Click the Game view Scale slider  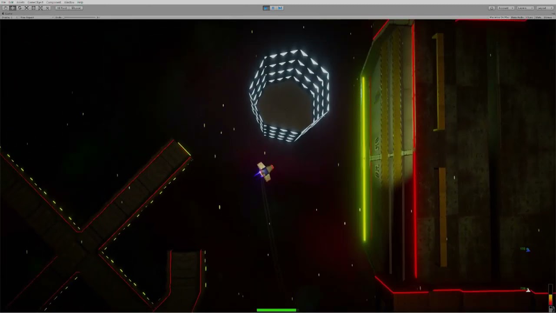(x=79, y=17)
